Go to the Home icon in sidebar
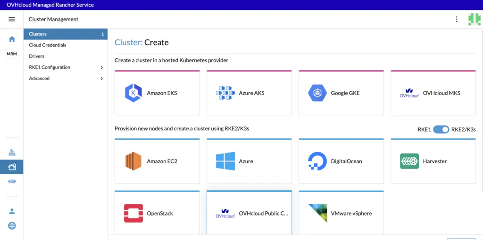 [12, 39]
